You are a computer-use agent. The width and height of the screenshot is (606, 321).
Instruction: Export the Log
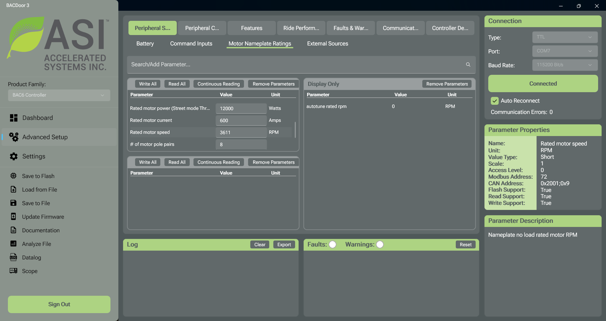click(284, 245)
